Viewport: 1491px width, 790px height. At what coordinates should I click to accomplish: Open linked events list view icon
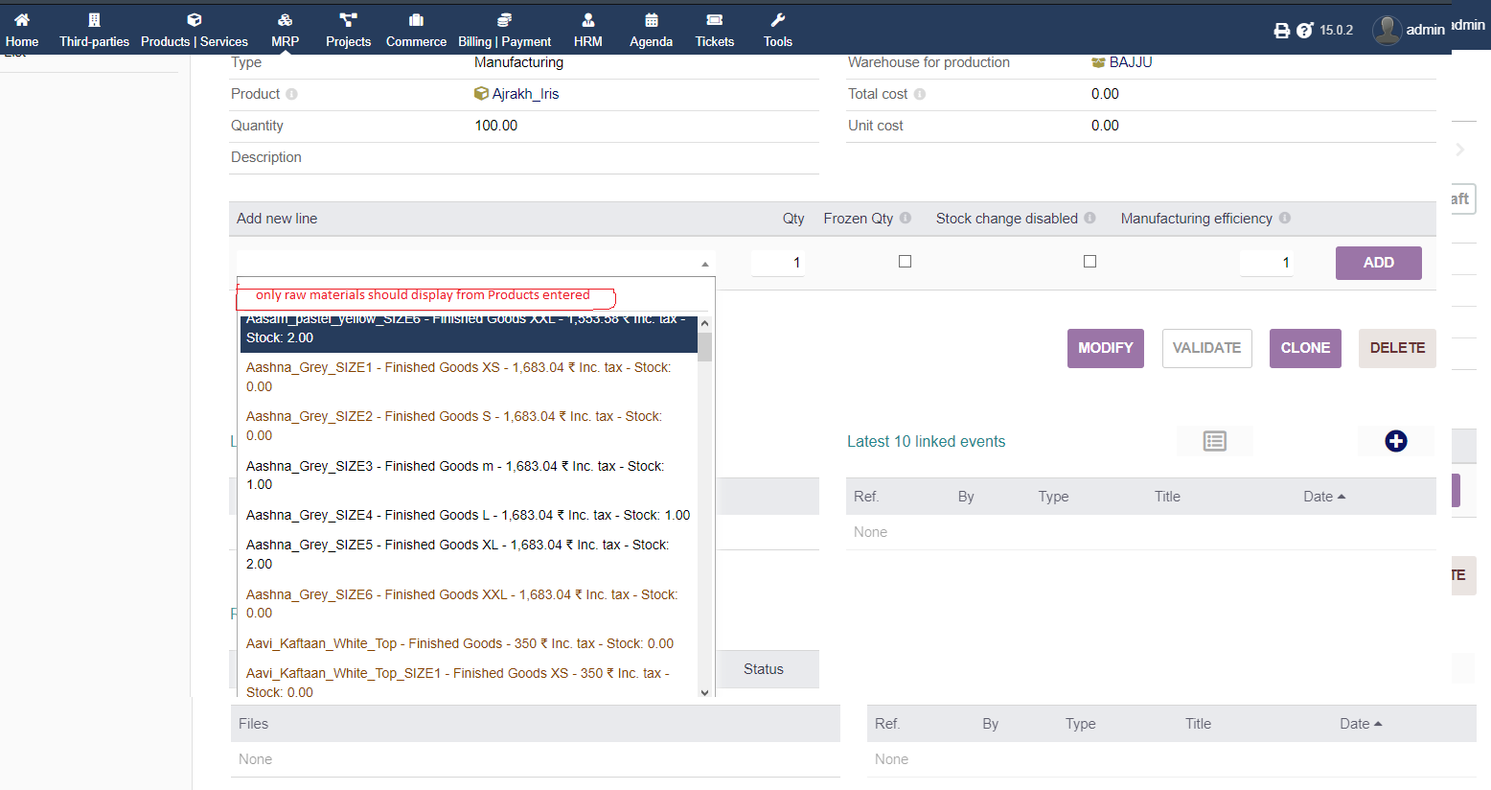[x=1215, y=441]
